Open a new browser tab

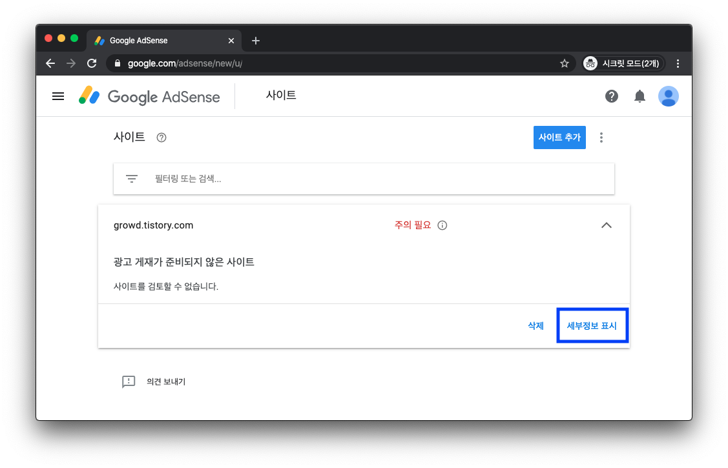coord(255,41)
